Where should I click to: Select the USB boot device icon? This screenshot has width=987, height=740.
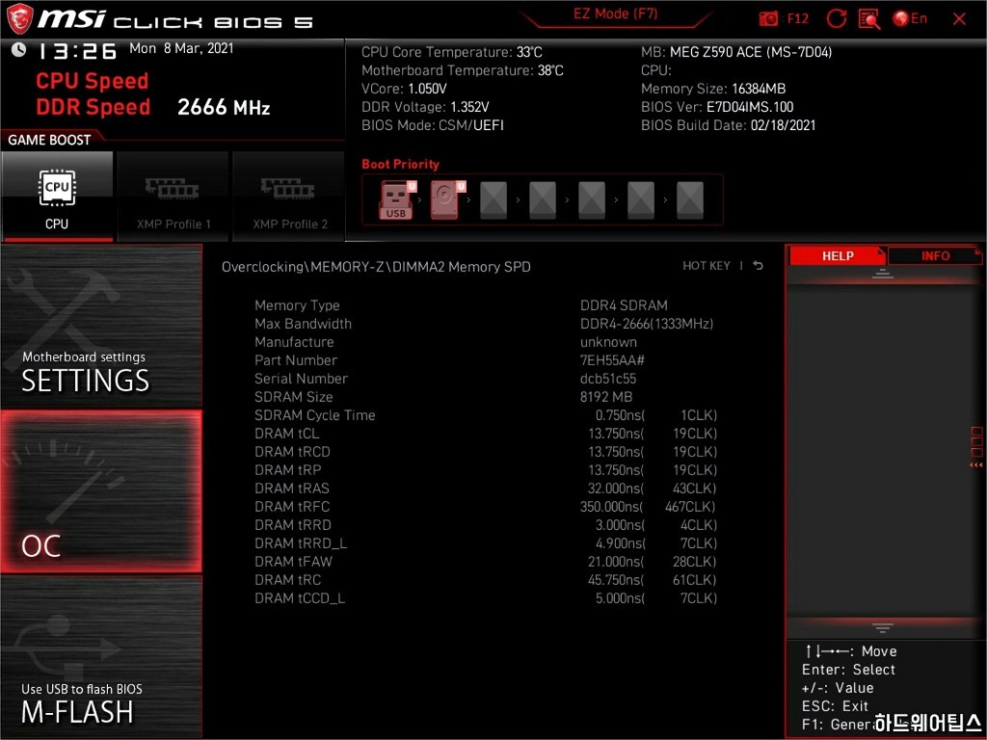coord(396,199)
